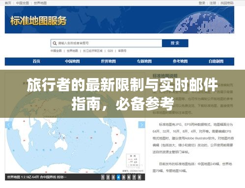Select 长江经济带区域 quick link
This screenshot has height=188, width=245.
click(x=93, y=51)
